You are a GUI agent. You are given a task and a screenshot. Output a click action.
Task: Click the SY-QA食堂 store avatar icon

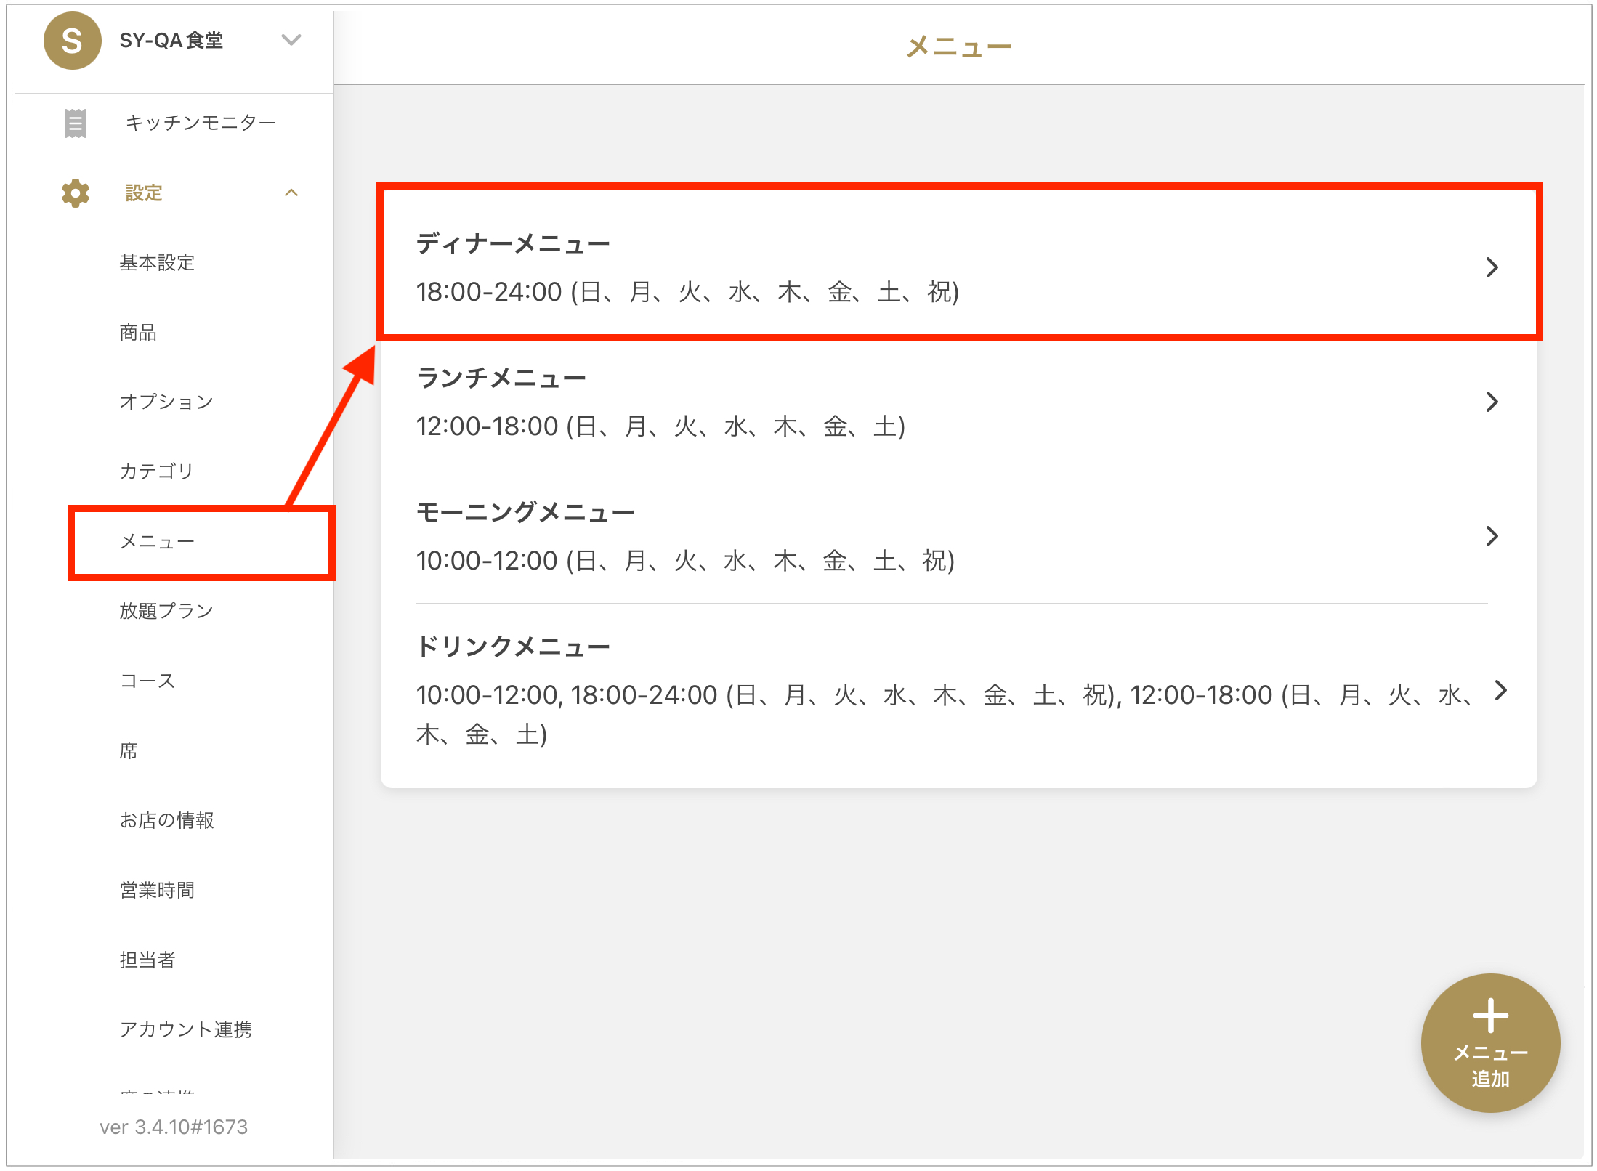click(72, 41)
